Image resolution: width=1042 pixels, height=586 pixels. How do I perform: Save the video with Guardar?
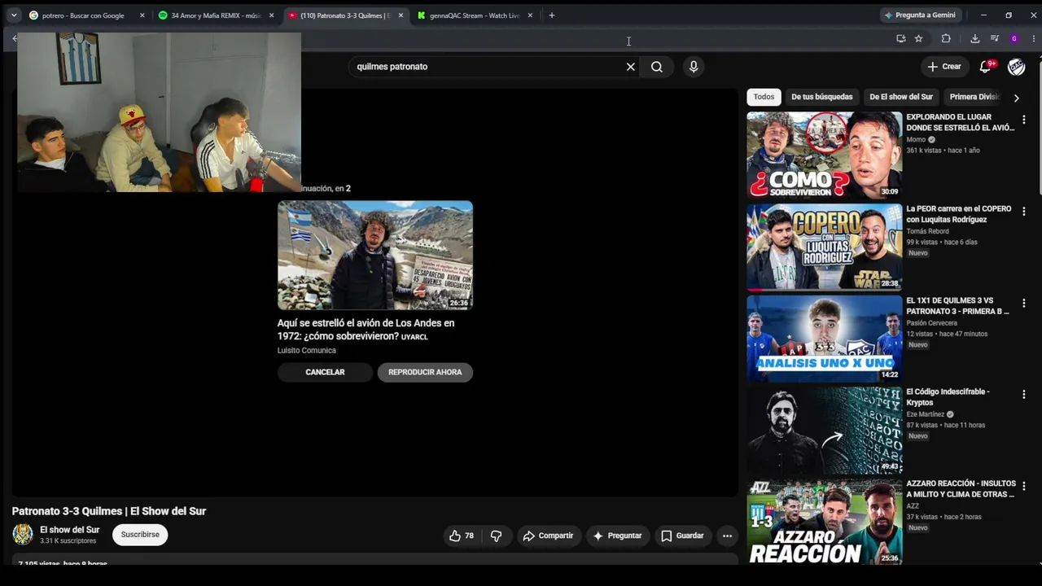[682, 536]
